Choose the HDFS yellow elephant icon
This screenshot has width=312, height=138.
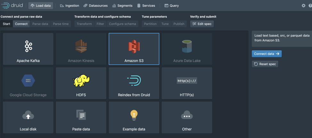[x=81, y=80]
